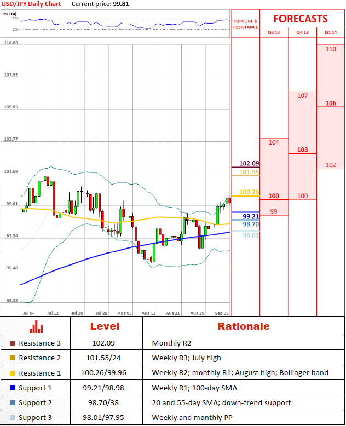Image resolution: width=346 pixels, height=426 pixels.
Task: Click the red bar chart icon
Action: (36, 326)
